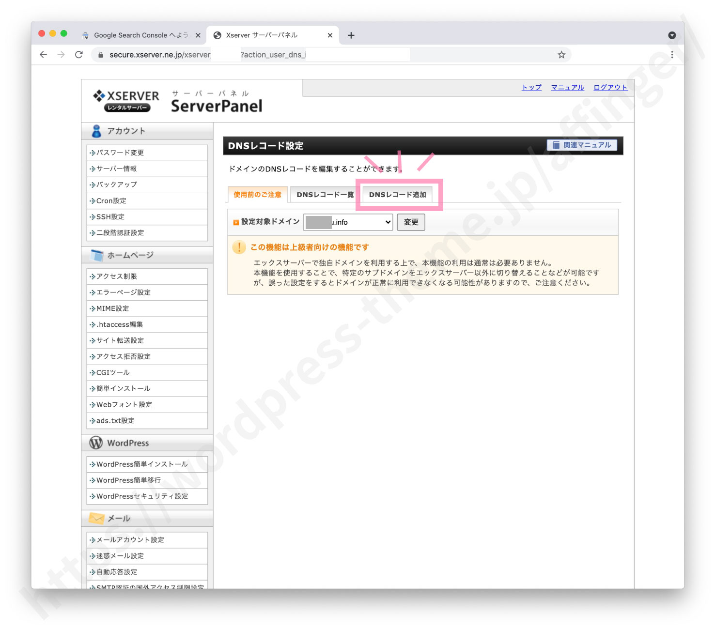Open the Chrome profile dropdown icon
The width and height of the screenshot is (715, 629).
tap(672, 35)
